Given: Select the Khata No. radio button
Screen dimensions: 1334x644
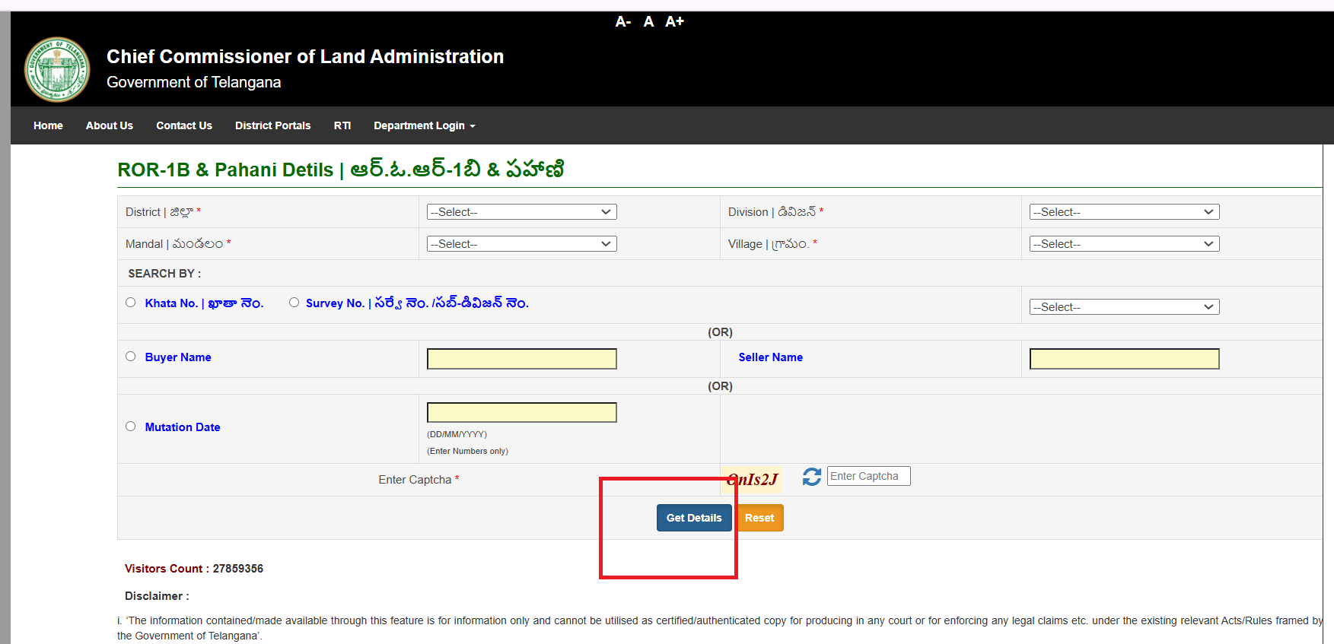Looking at the screenshot, I should pos(131,303).
